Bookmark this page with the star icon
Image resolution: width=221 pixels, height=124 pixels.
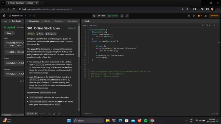point(187,9)
